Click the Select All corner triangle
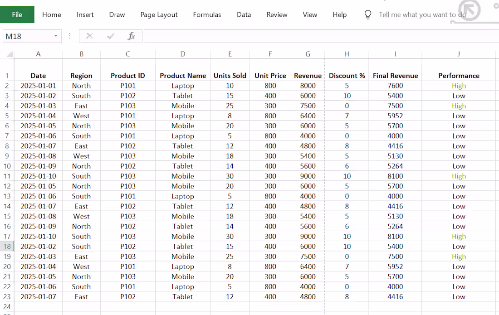The height and width of the screenshot is (315, 499). click(9, 54)
